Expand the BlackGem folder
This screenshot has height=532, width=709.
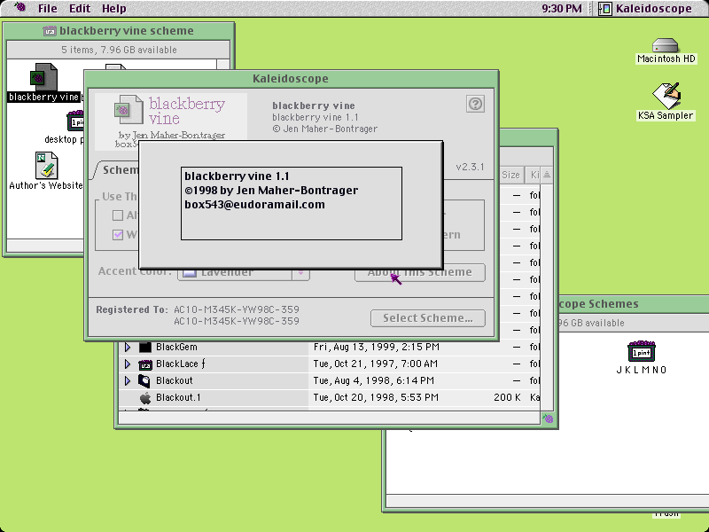[x=128, y=347]
